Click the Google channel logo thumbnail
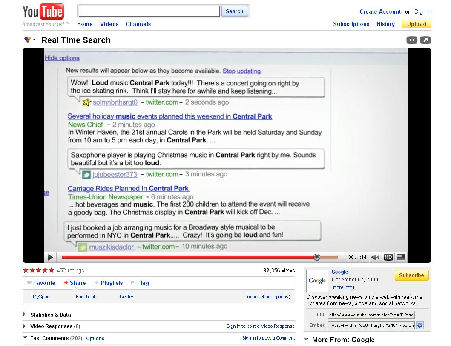 click(317, 280)
